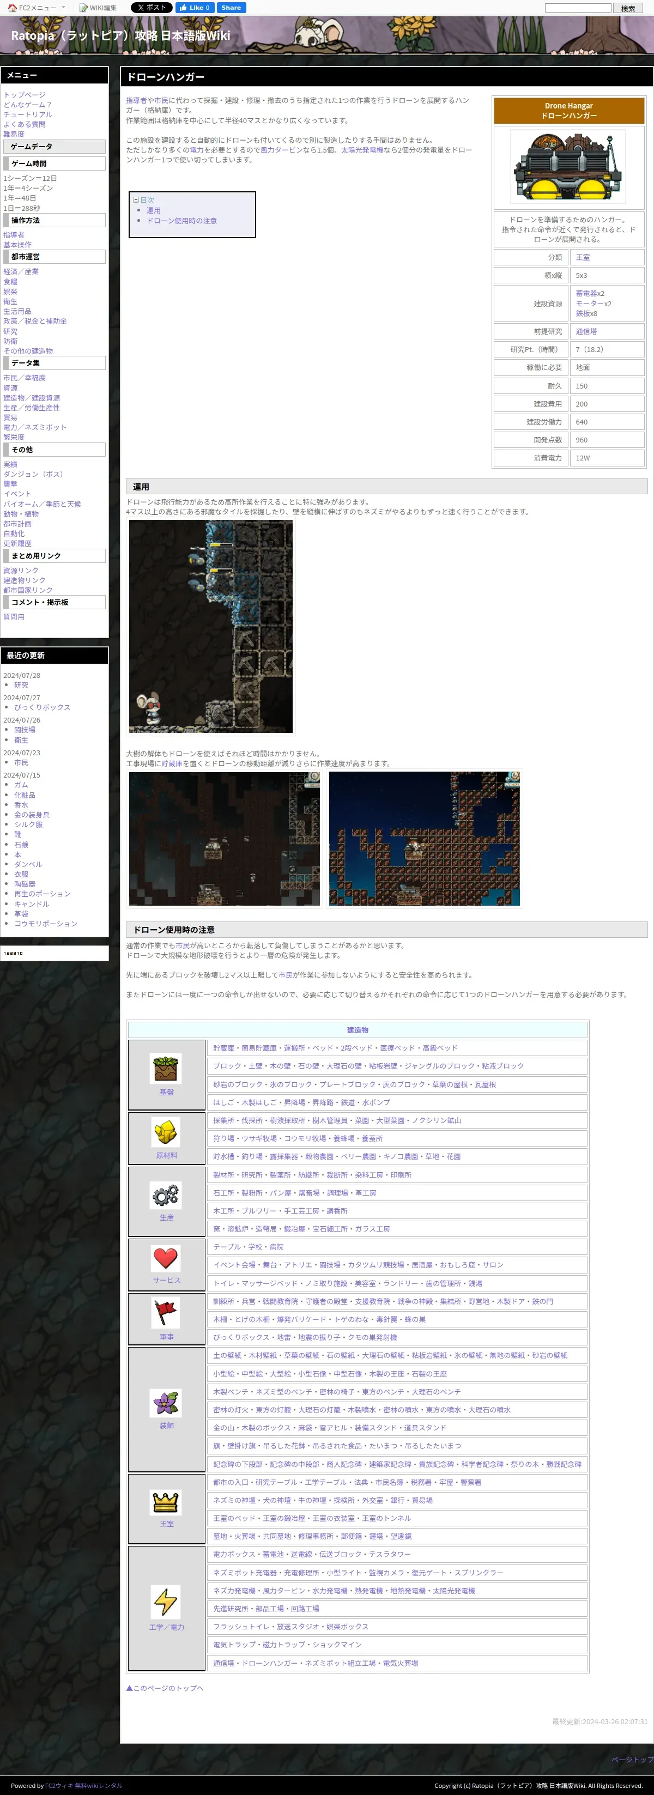Open 訓練所 link in military row
The image size is (654, 1795).
point(224,1301)
